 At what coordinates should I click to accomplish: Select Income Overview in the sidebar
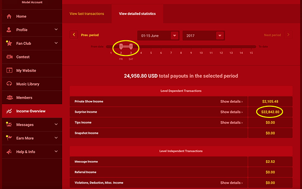(x=32, y=111)
